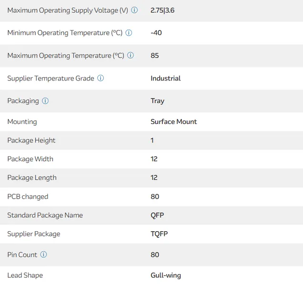Click the "Mounting" row label

tap(22, 122)
